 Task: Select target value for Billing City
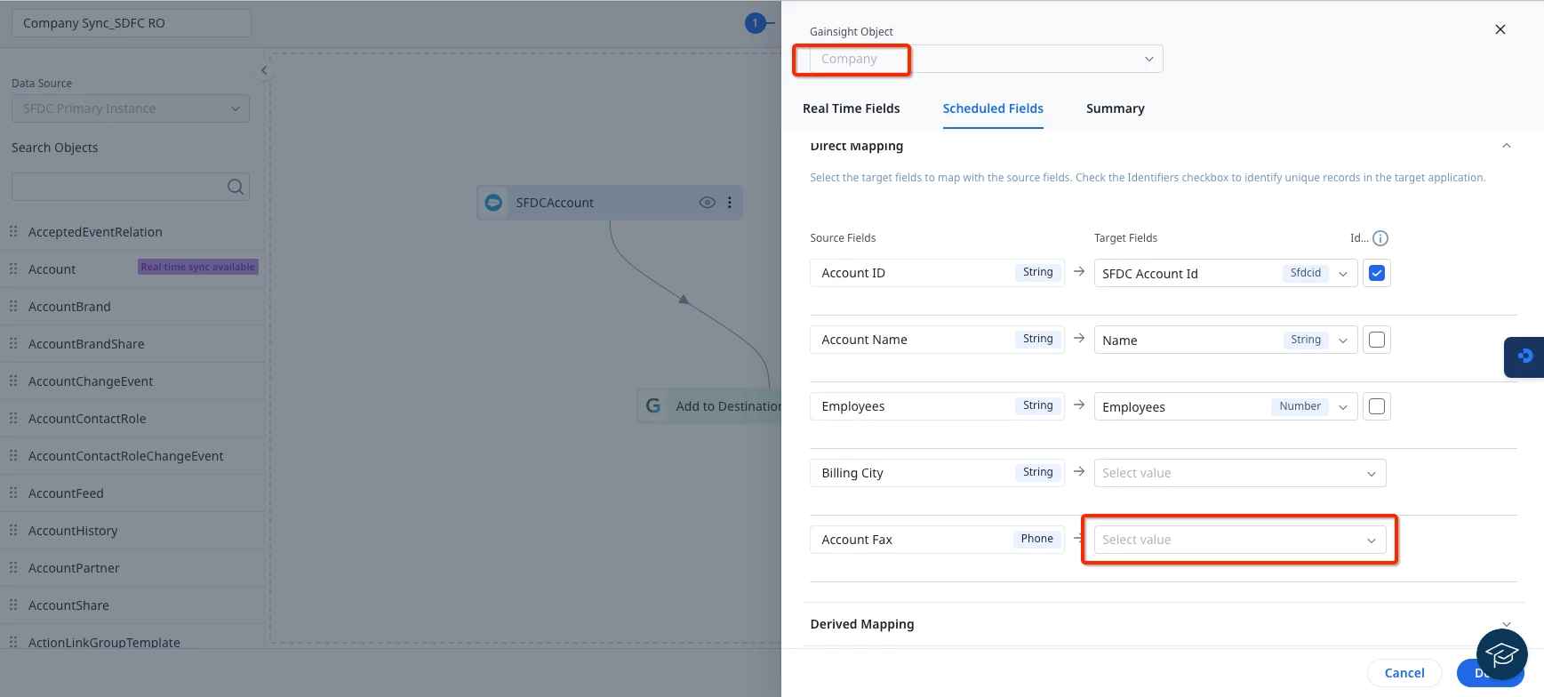(x=1240, y=473)
